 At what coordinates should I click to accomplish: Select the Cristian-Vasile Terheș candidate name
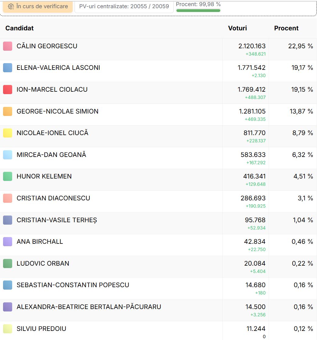pyautogui.click(x=57, y=220)
